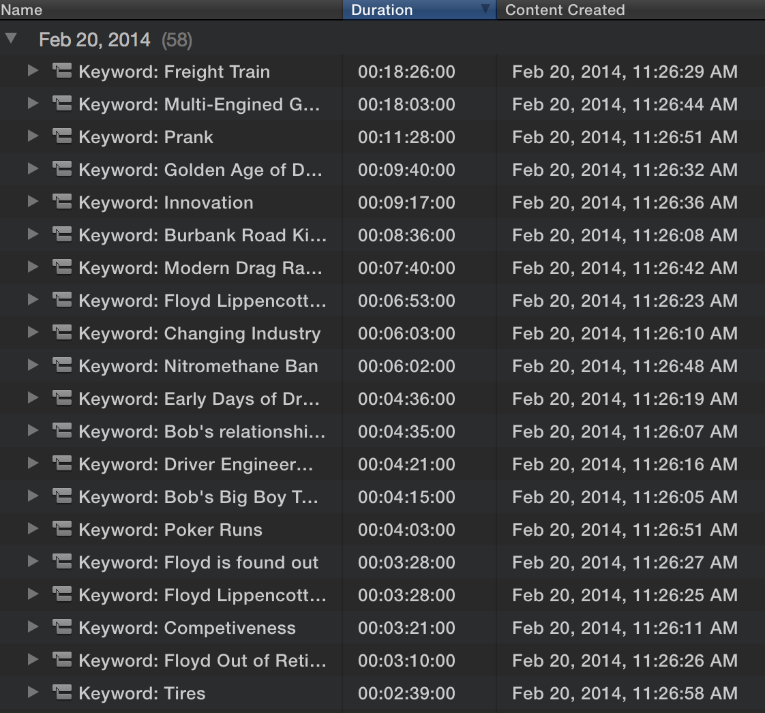Open disclosure triangle for Nitromethane Ban

(33, 365)
